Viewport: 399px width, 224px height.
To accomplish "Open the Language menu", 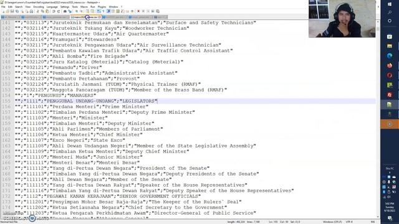I will coord(52,7).
